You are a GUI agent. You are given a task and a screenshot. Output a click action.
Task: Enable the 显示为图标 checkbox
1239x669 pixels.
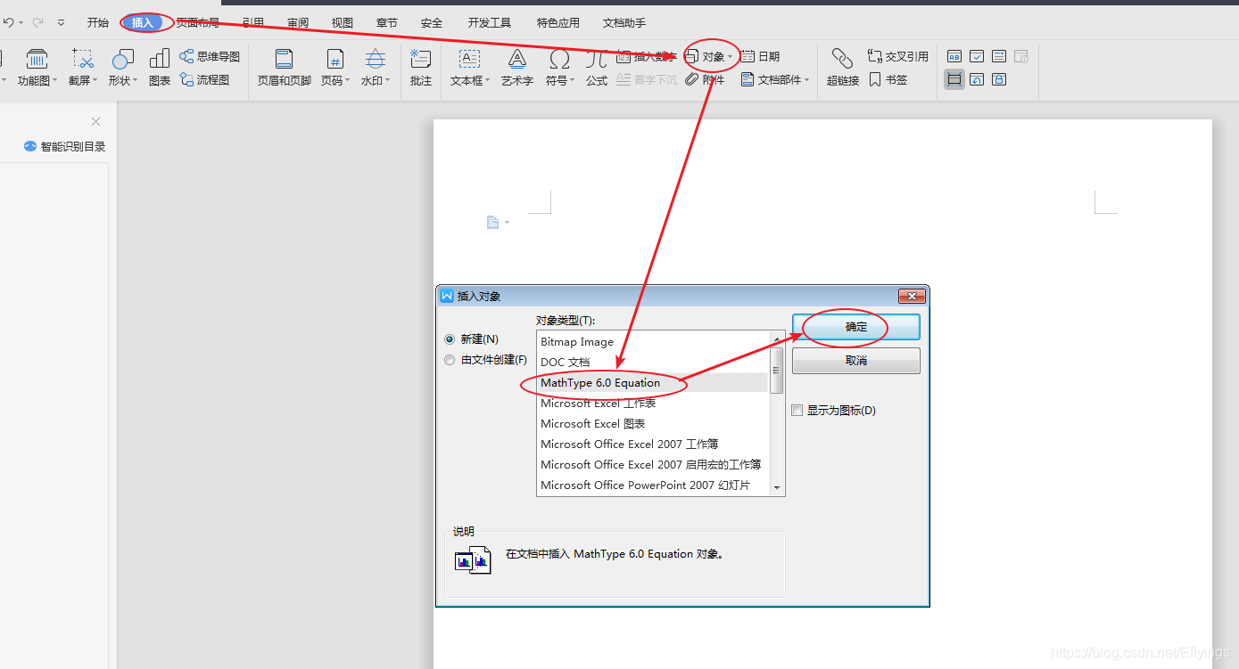797,410
